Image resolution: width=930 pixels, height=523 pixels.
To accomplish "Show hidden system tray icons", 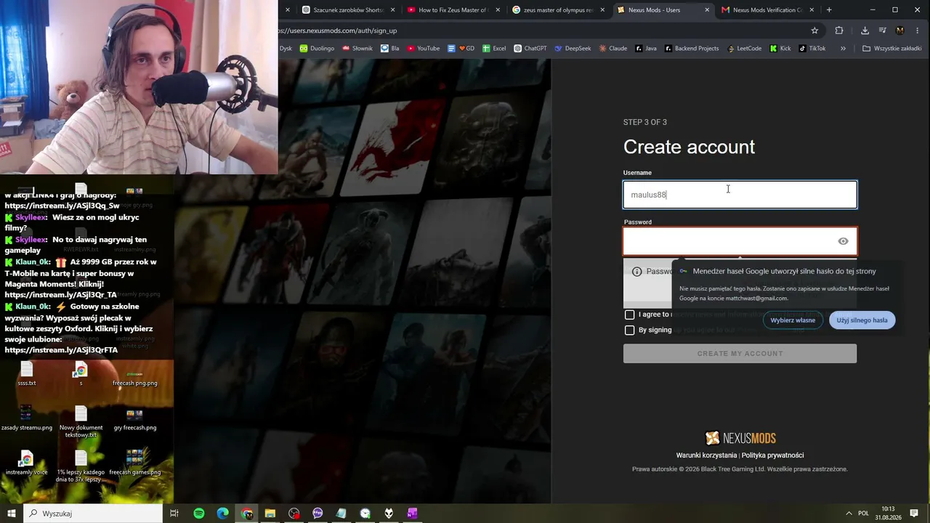I will pos(849,514).
